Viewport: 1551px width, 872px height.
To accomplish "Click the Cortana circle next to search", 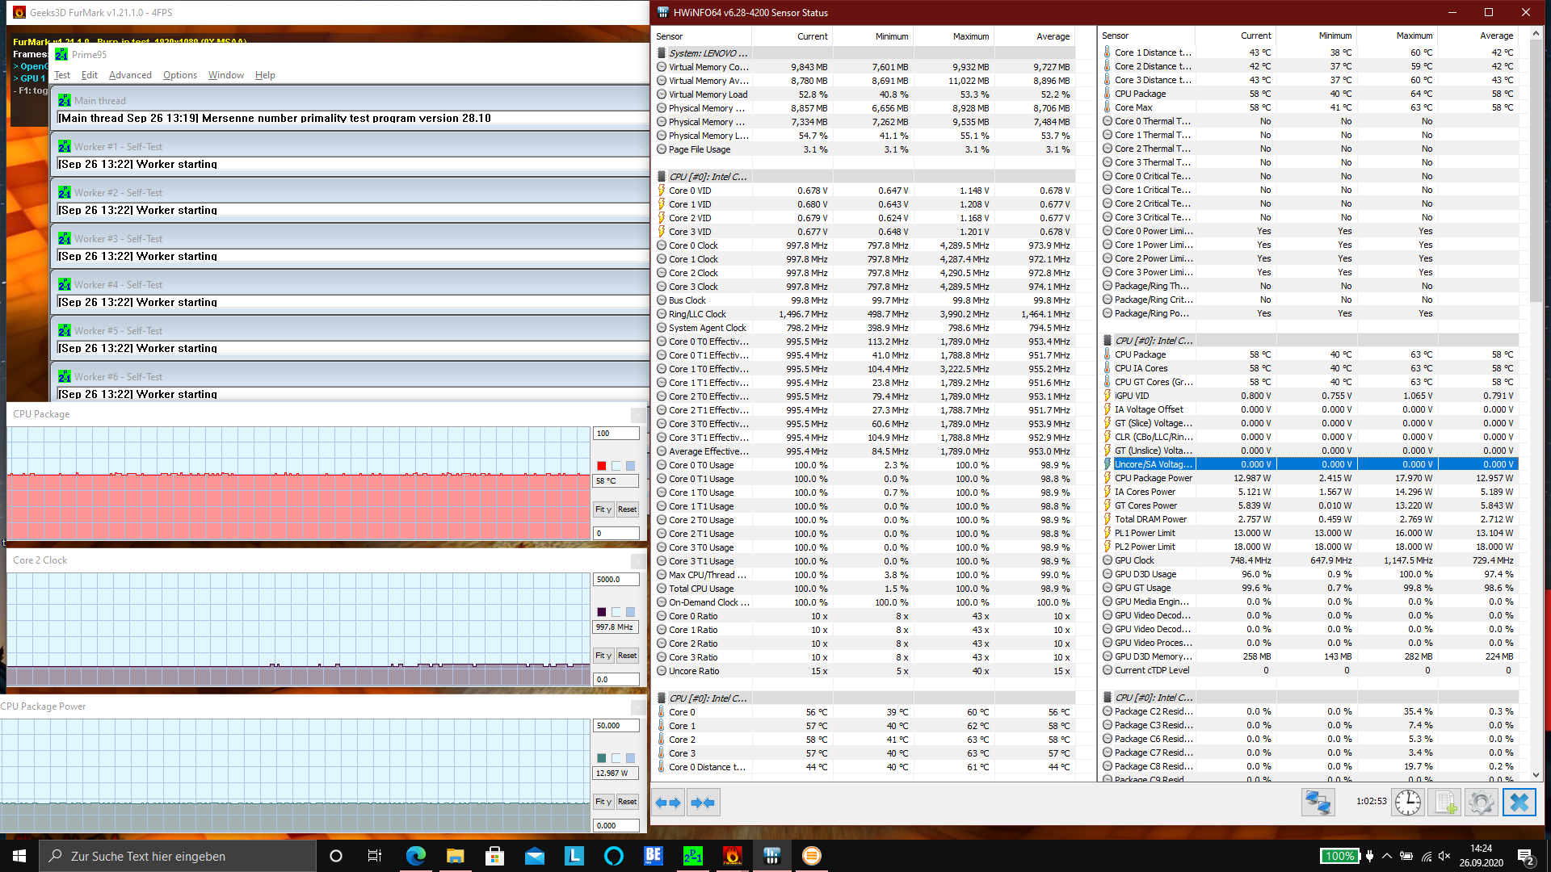I will (x=336, y=856).
